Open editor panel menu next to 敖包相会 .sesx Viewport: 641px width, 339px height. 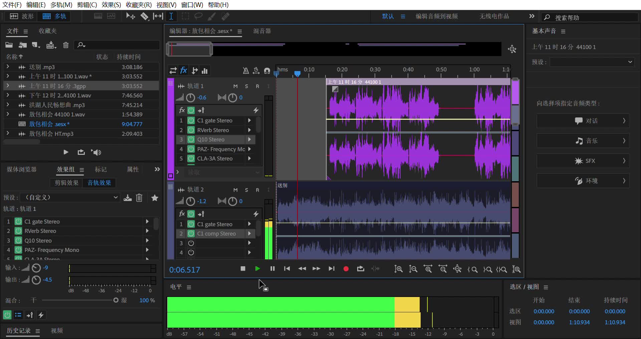[x=240, y=31]
